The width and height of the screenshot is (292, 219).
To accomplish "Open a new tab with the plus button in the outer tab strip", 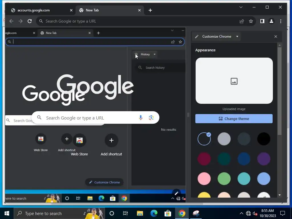I will [x=150, y=10].
